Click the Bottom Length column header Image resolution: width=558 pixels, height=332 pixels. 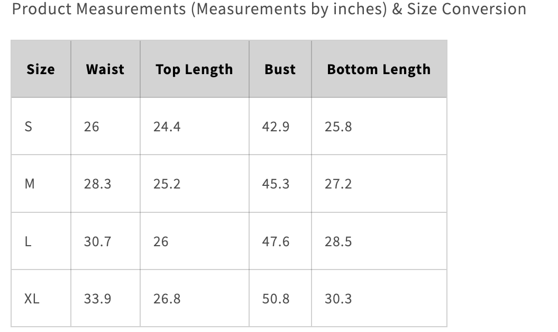pos(379,69)
